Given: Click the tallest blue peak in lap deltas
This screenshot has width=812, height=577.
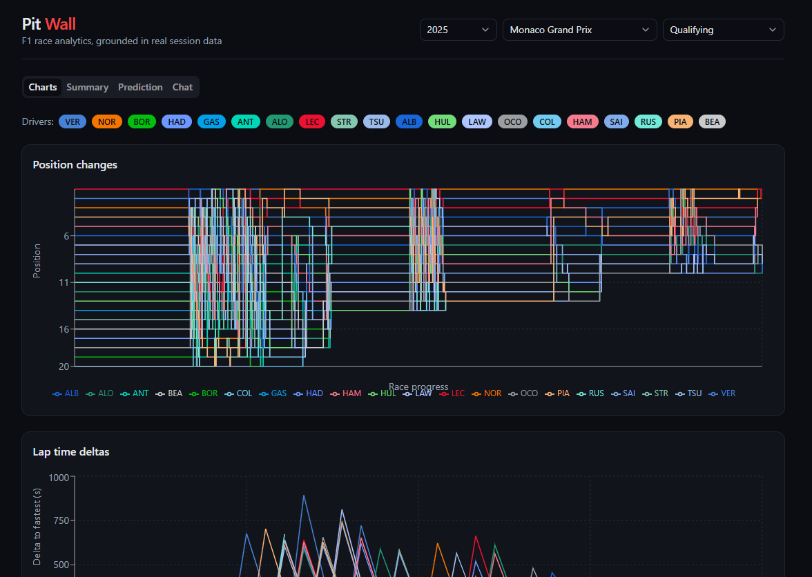Looking at the screenshot, I should (x=304, y=496).
